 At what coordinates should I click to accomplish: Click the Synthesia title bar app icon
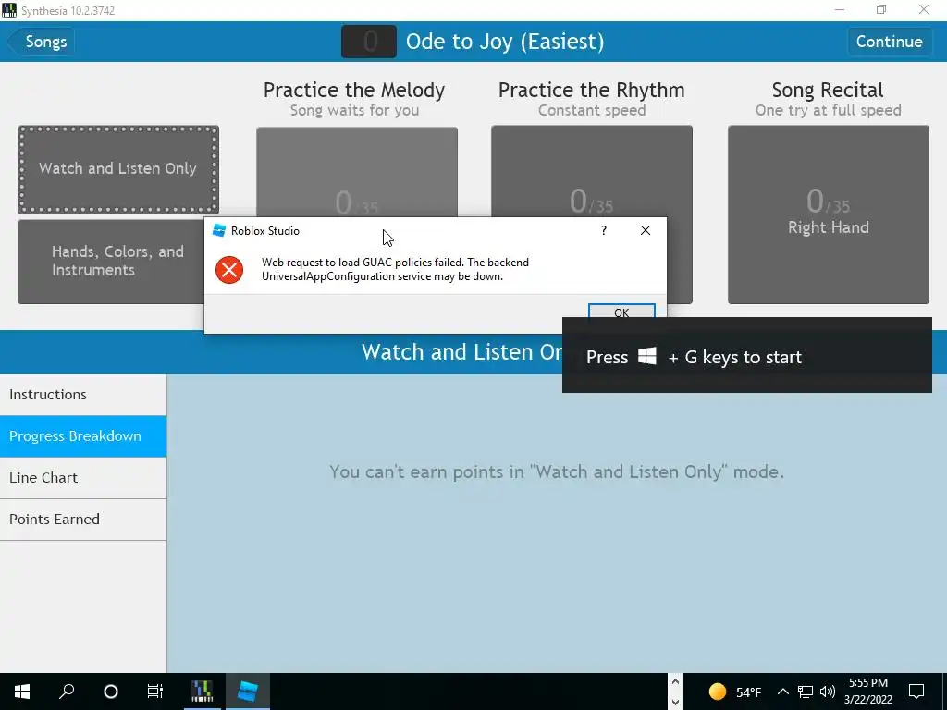click(9, 10)
